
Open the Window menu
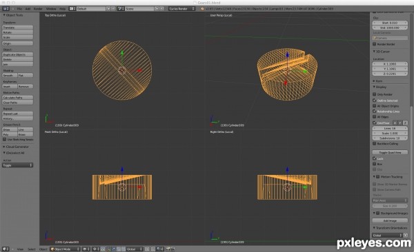point(51,9)
